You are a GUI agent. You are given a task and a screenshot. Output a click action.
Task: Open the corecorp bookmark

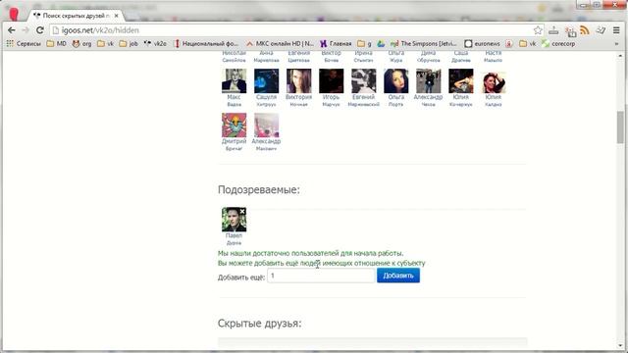[x=558, y=43]
